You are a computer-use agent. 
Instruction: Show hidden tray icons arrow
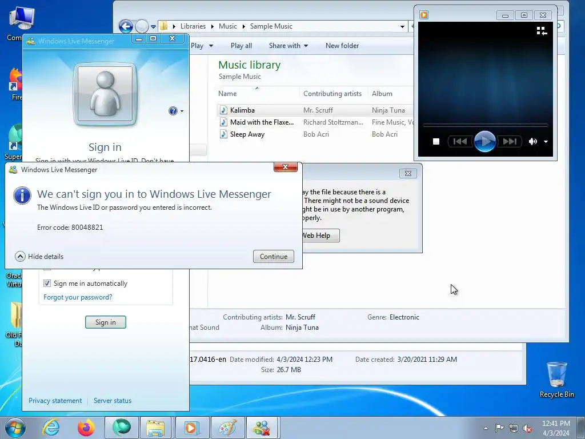(486, 428)
